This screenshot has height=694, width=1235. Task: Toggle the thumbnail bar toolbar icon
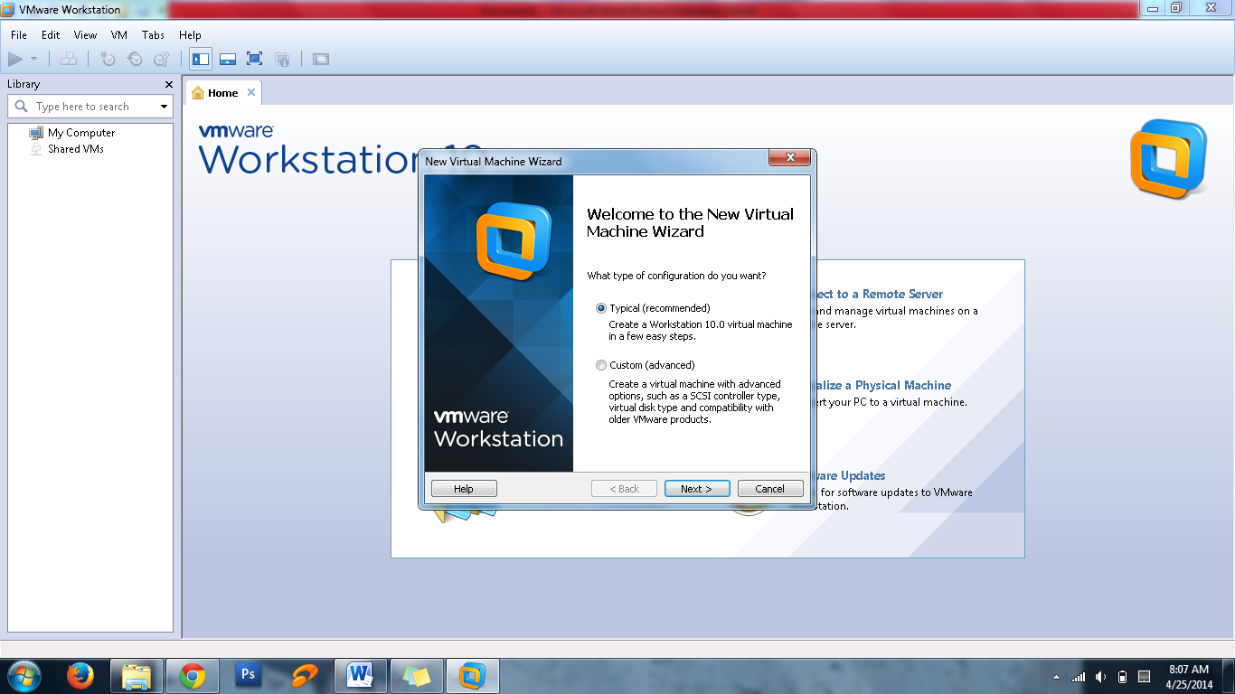point(228,60)
